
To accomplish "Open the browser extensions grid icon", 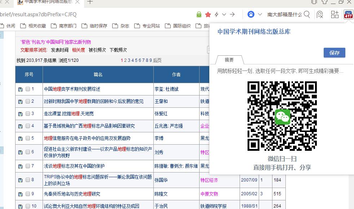I will coord(335,14).
